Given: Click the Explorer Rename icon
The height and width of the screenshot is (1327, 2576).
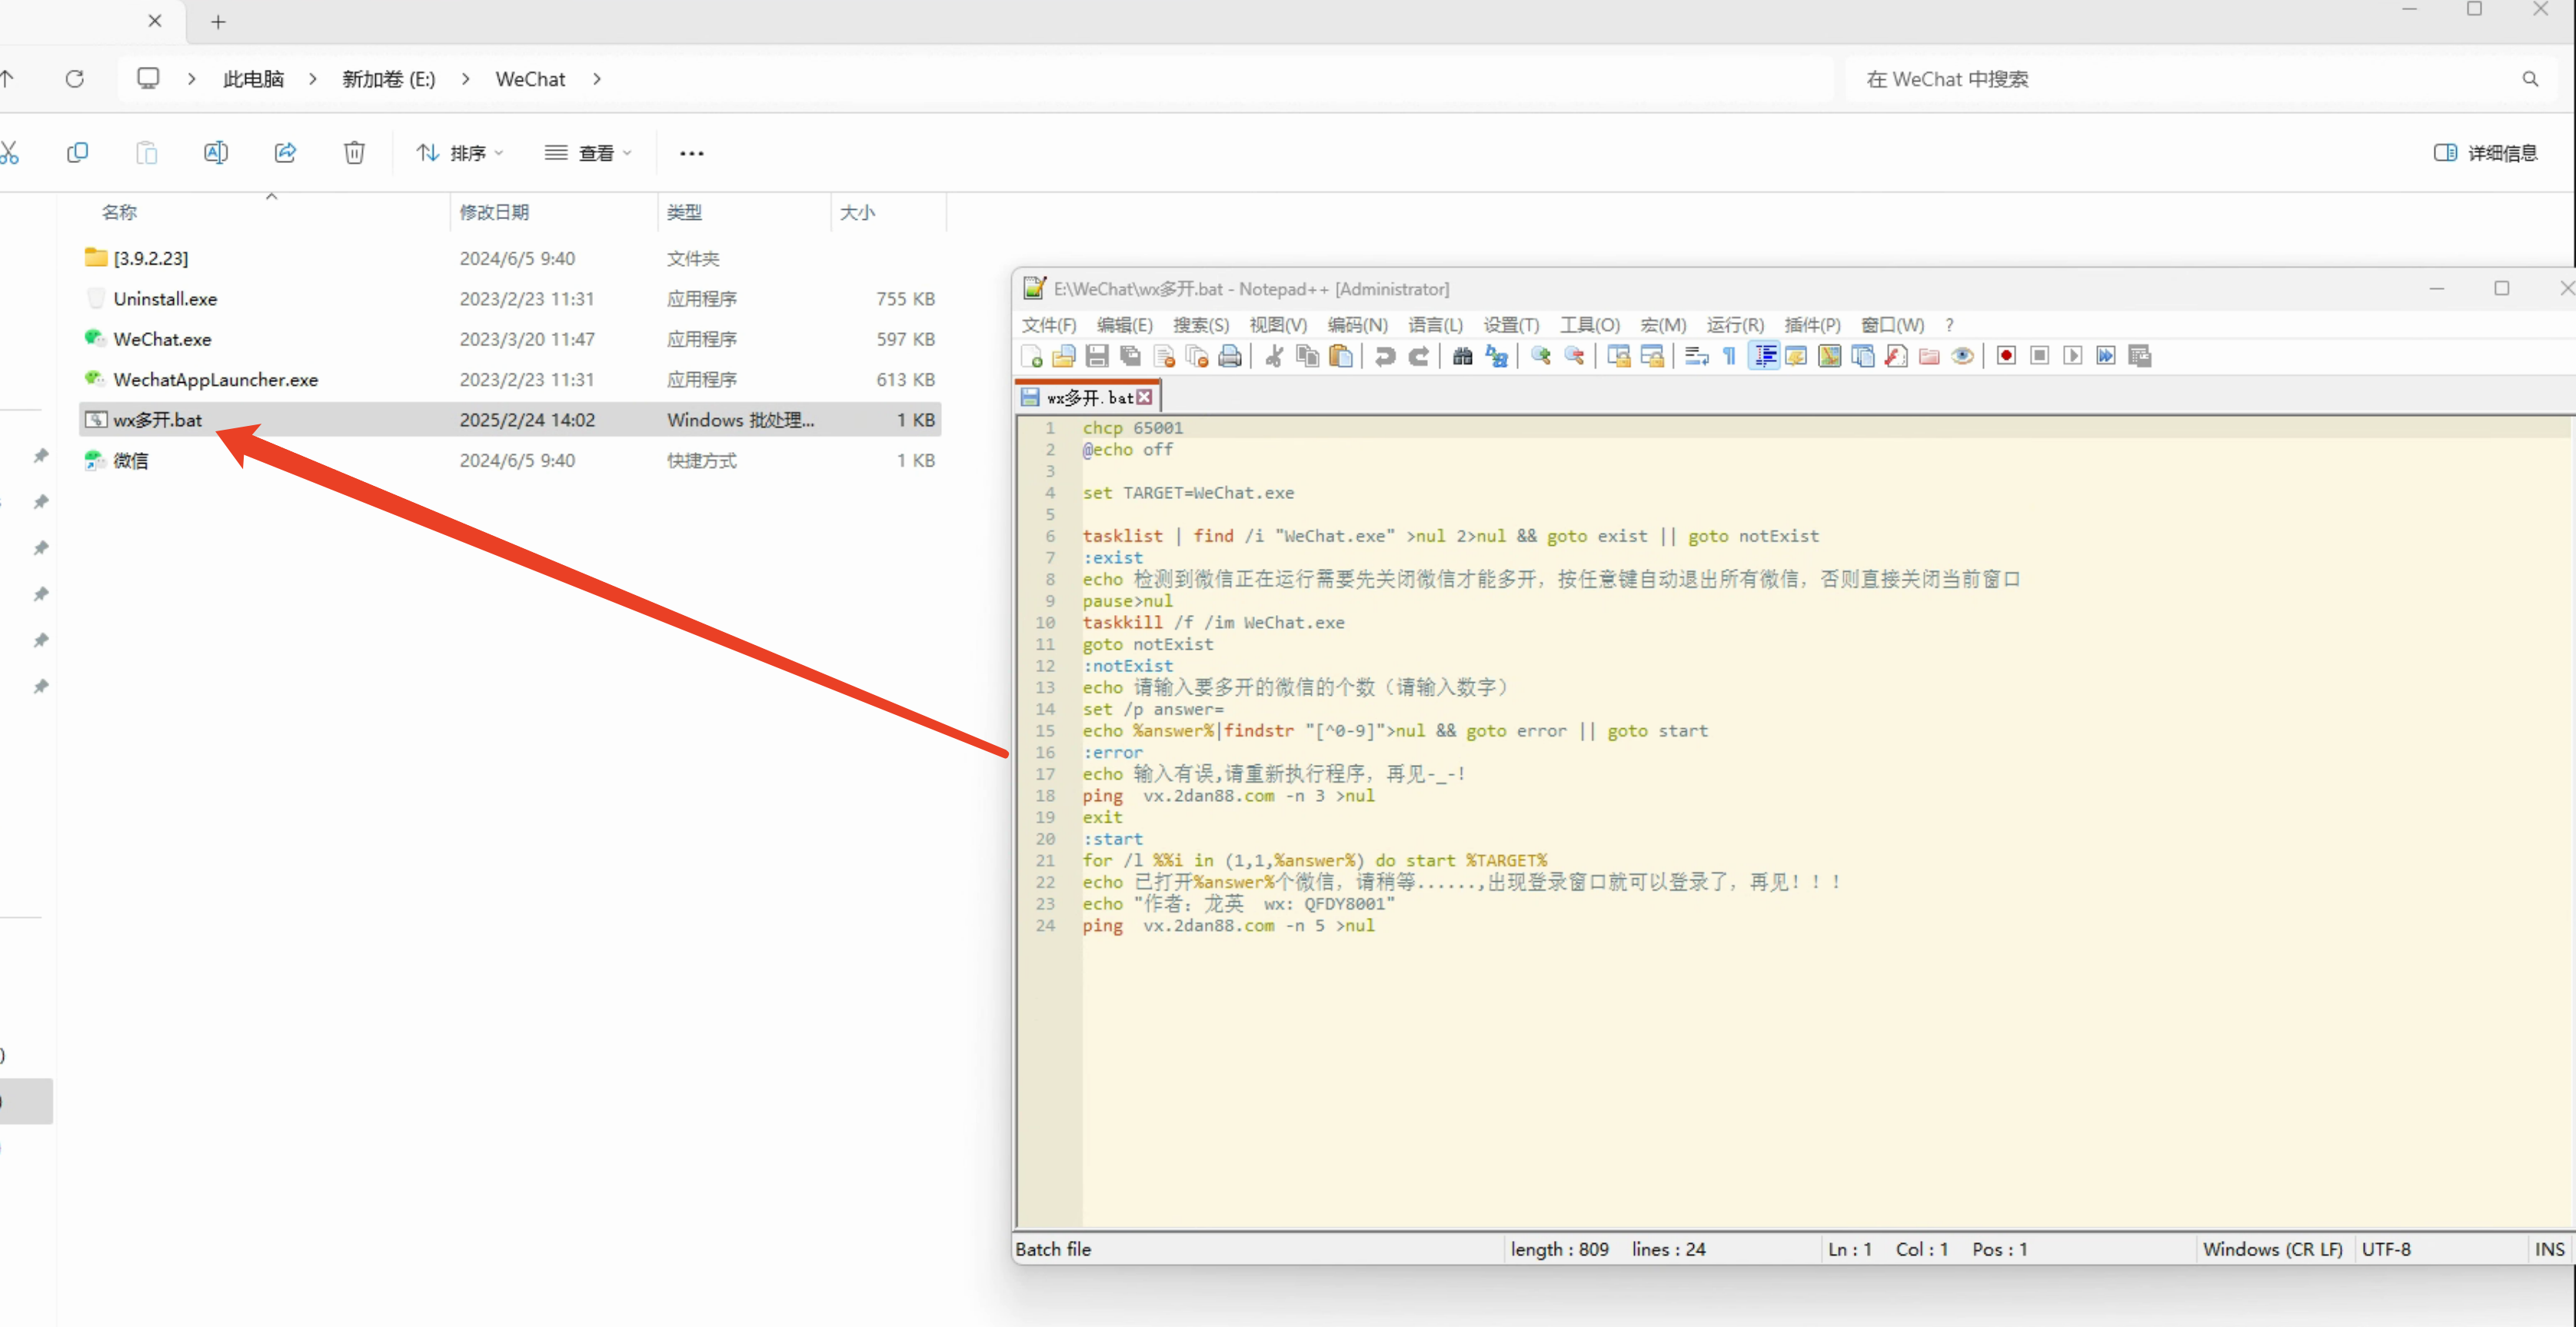Looking at the screenshot, I should 216,152.
